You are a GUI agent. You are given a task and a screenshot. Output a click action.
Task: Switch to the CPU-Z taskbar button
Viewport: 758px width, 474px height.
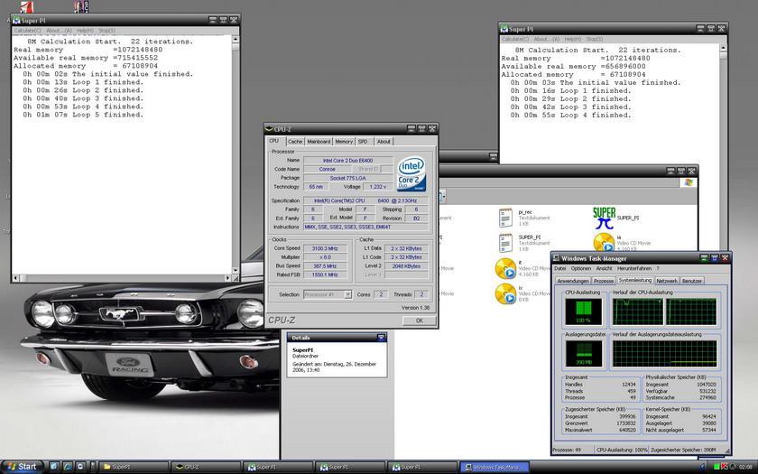207,468
